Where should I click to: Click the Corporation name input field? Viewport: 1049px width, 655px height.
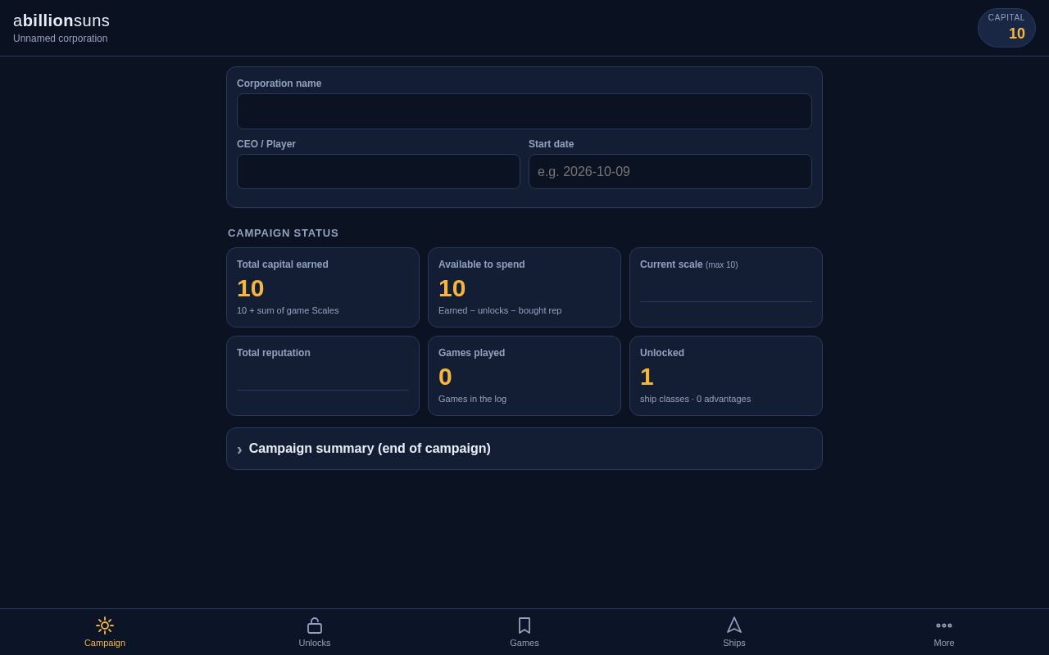(524, 111)
